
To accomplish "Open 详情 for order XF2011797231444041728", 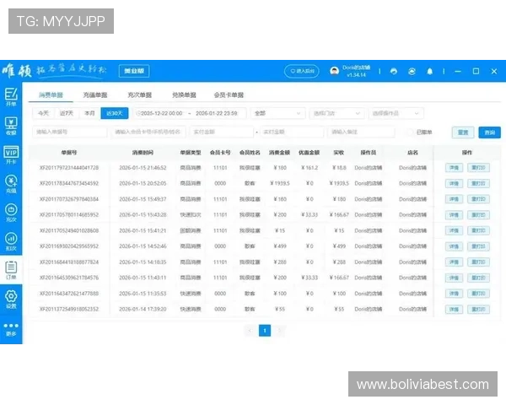I will pos(454,168).
